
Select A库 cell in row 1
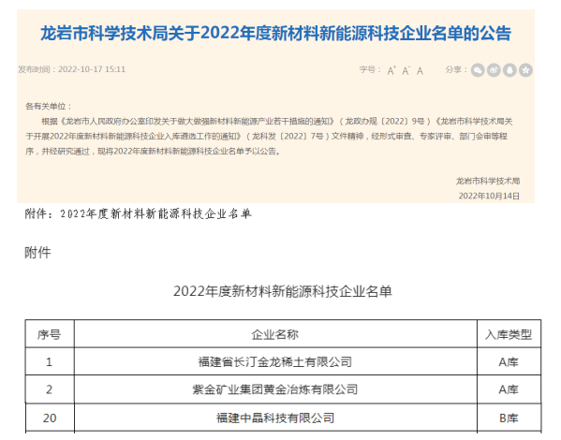click(509, 361)
